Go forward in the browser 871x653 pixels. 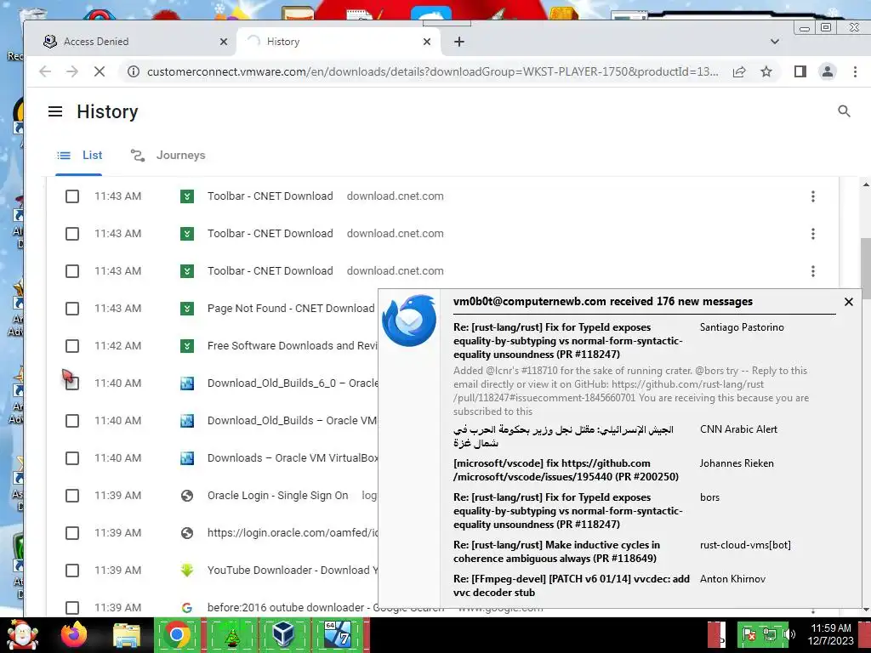72,71
